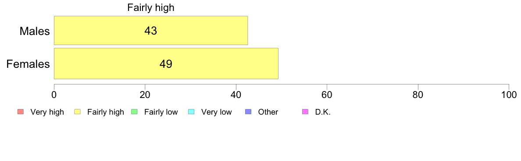Click the Fairly high column heading
521x161 pixels.
[151, 8]
